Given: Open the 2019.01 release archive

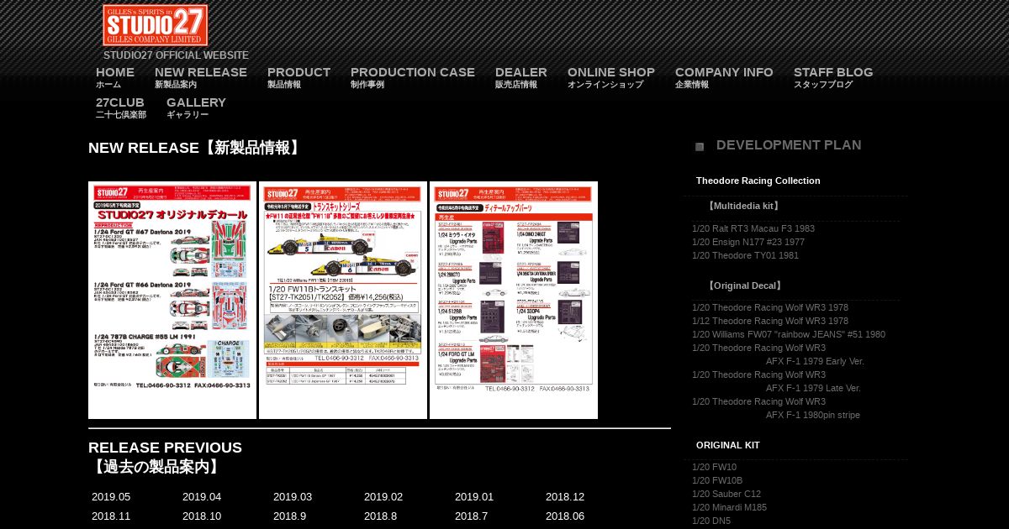Looking at the screenshot, I should tap(474, 497).
